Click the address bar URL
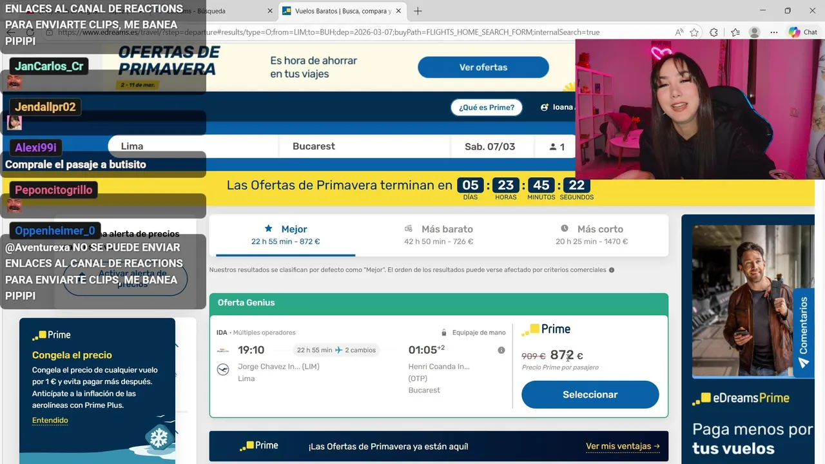Screen dimensions: 825x464 [329, 32]
